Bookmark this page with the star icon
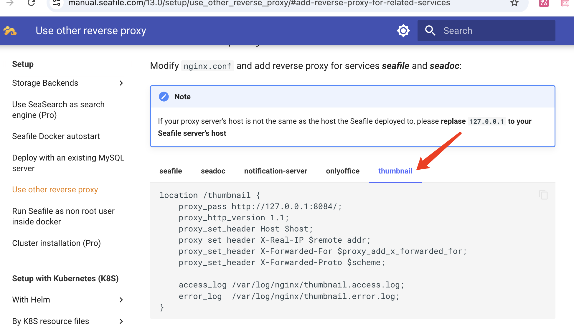This screenshot has height=334, width=574. coord(514,3)
